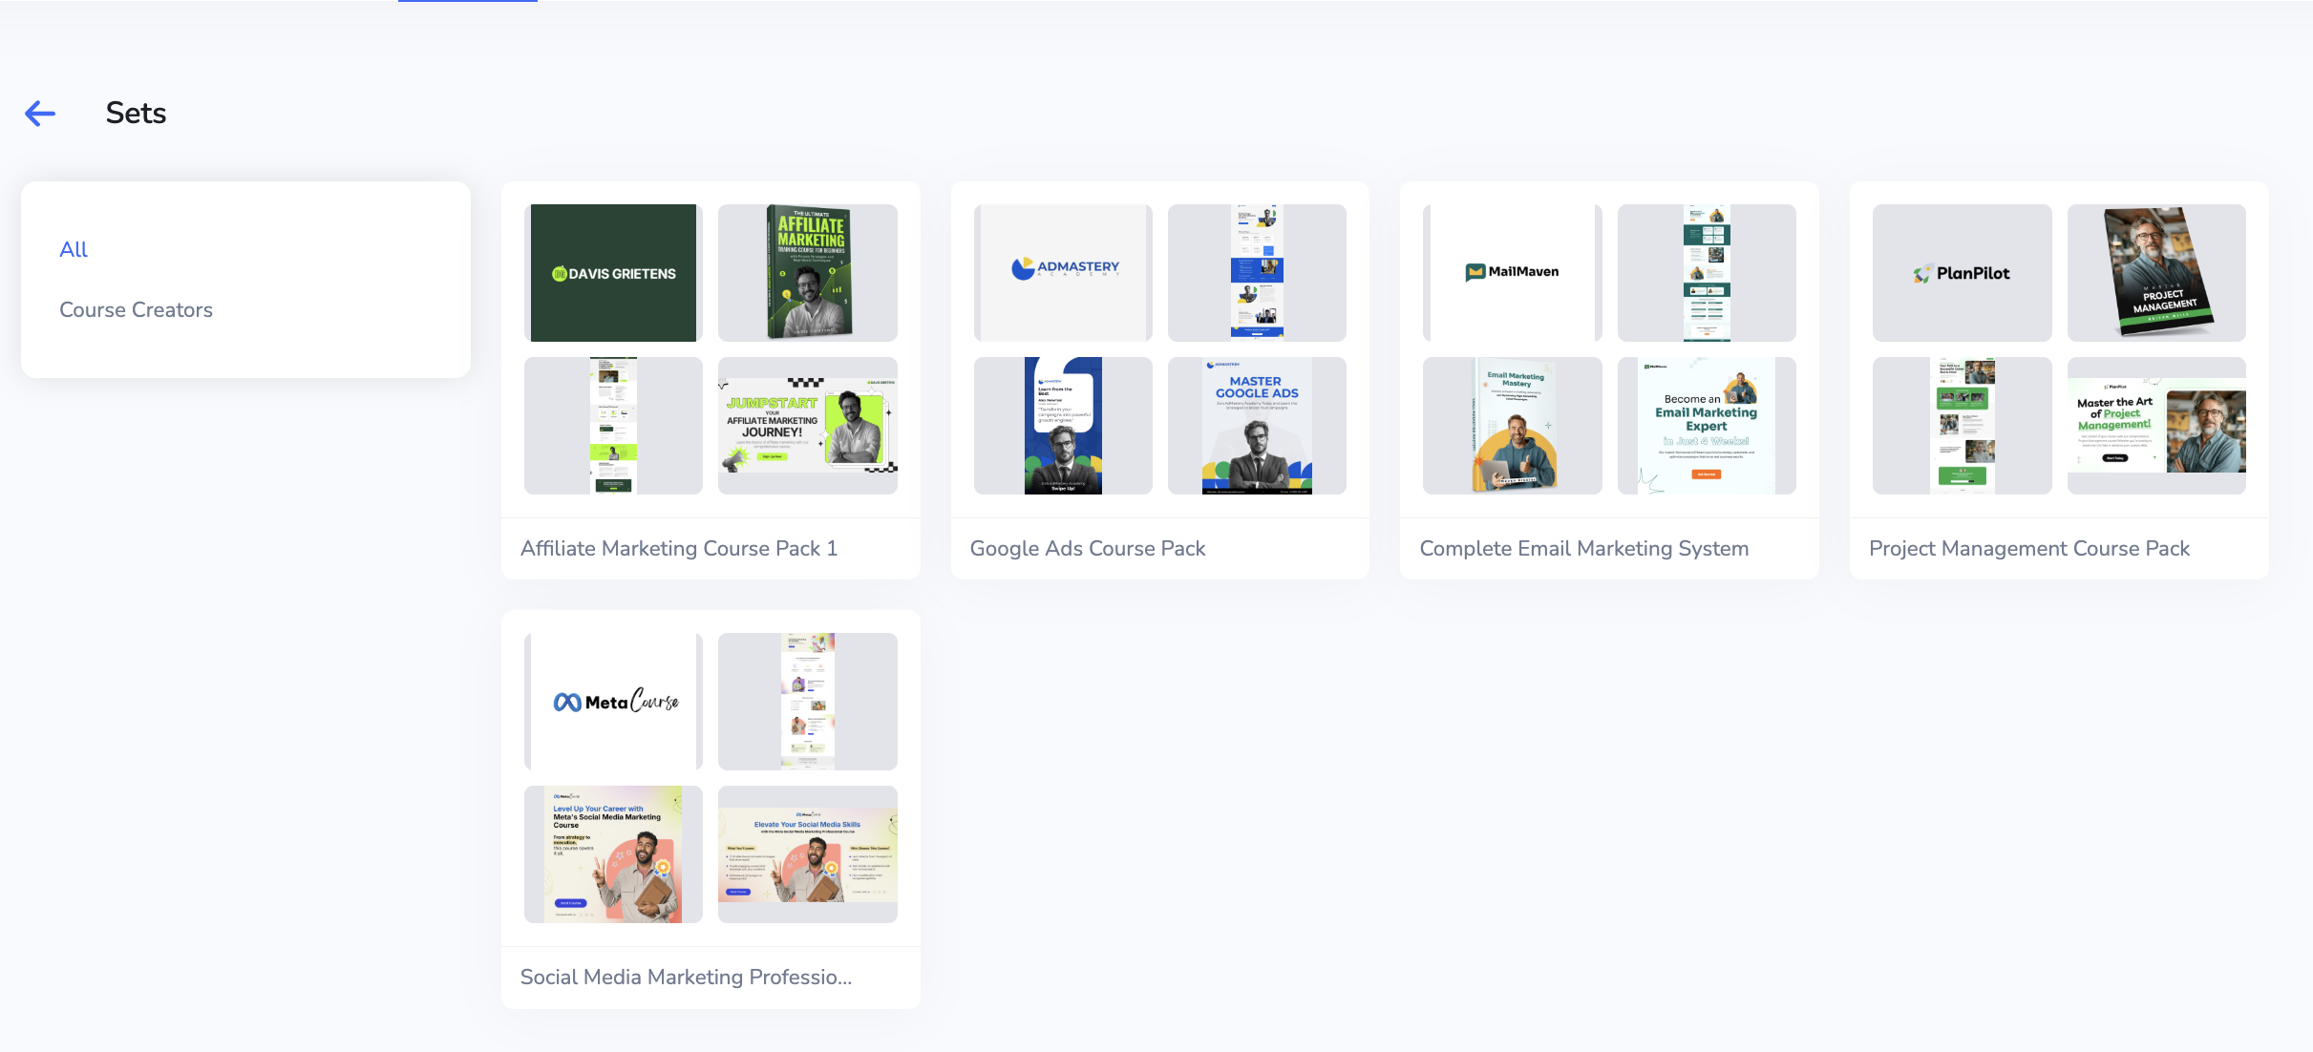
Task: Click the Become an Email Marketing Expert banner
Action: point(1707,426)
